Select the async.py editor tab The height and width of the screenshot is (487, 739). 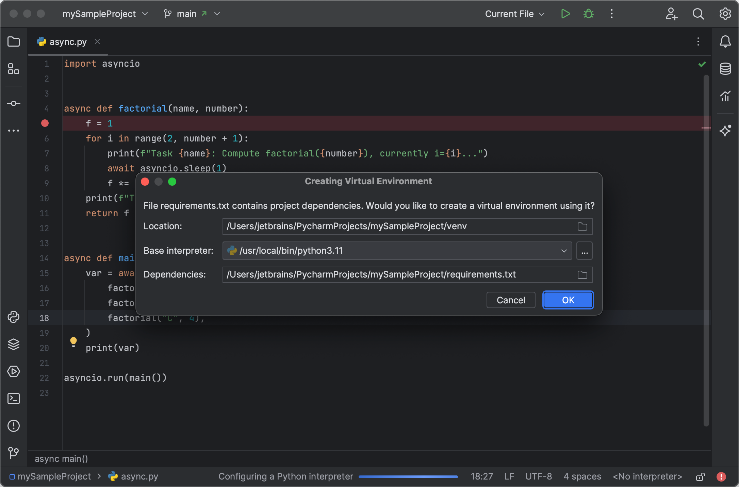pos(68,41)
